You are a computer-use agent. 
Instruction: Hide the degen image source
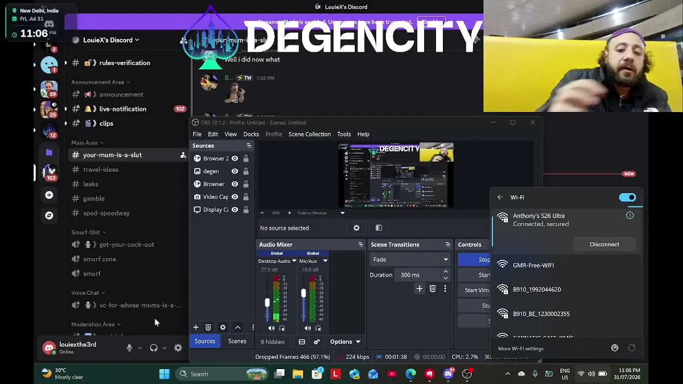pos(235,171)
